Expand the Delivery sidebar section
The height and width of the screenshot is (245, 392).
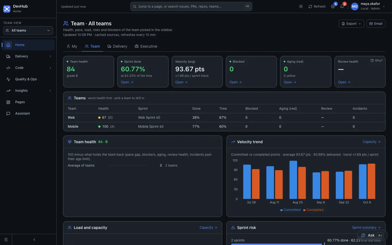pos(28,56)
